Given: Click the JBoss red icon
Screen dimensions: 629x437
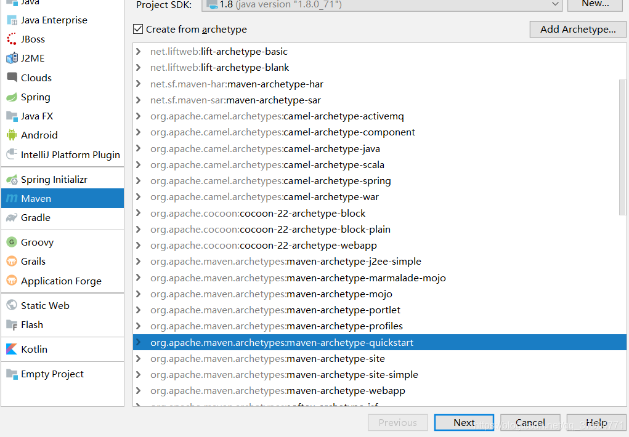Looking at the screenshot, I should 12,39.
